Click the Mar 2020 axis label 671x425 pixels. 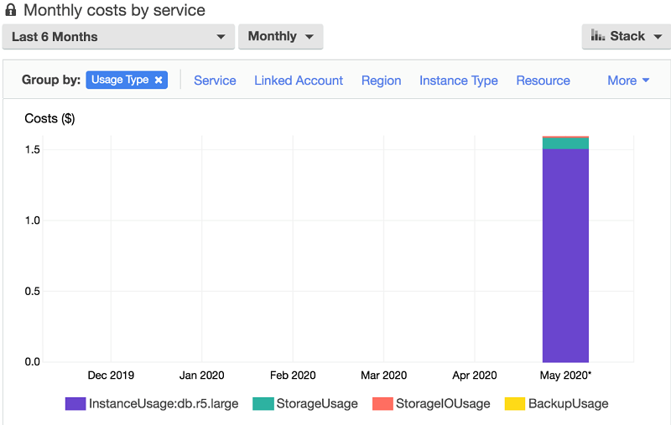[x=383, y=376]
